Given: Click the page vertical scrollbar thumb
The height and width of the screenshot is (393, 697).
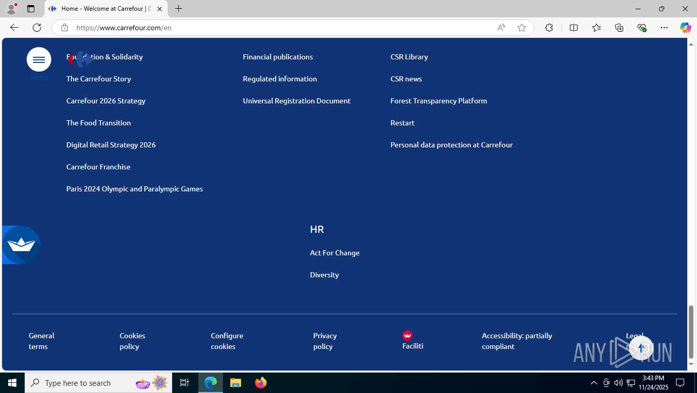Looking at the screenshot, I should pos(691,332).
